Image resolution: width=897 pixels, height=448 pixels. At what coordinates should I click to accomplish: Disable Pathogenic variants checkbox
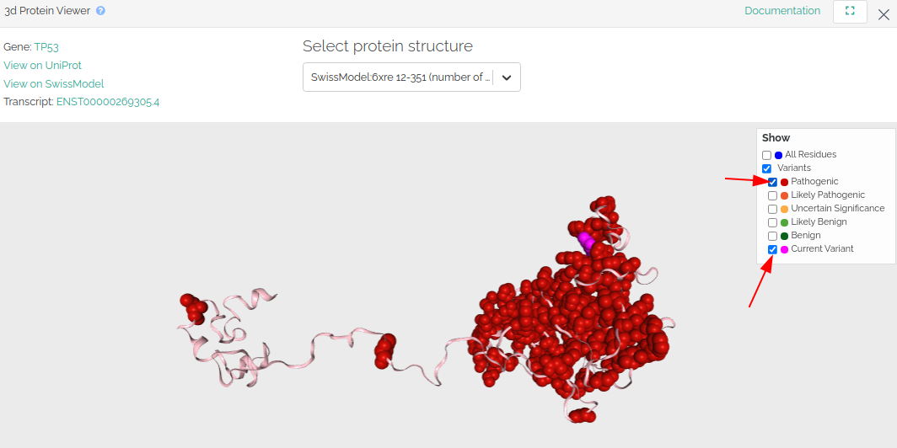[x=772, y=182]
